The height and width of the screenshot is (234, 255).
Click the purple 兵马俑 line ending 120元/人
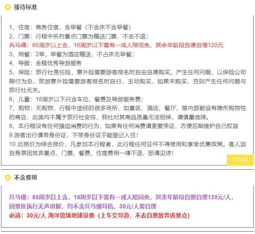[x=121, y=197]
